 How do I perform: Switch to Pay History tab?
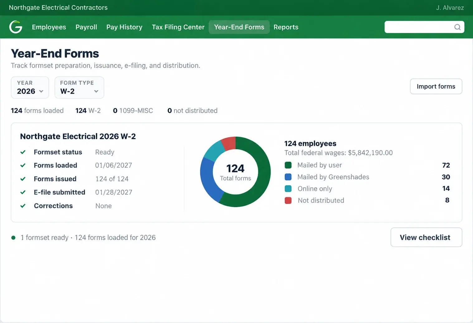[x=124, y=27]
